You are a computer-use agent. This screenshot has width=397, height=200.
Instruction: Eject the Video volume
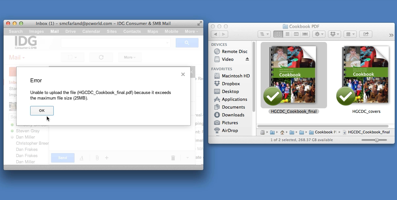coord(247,59)
